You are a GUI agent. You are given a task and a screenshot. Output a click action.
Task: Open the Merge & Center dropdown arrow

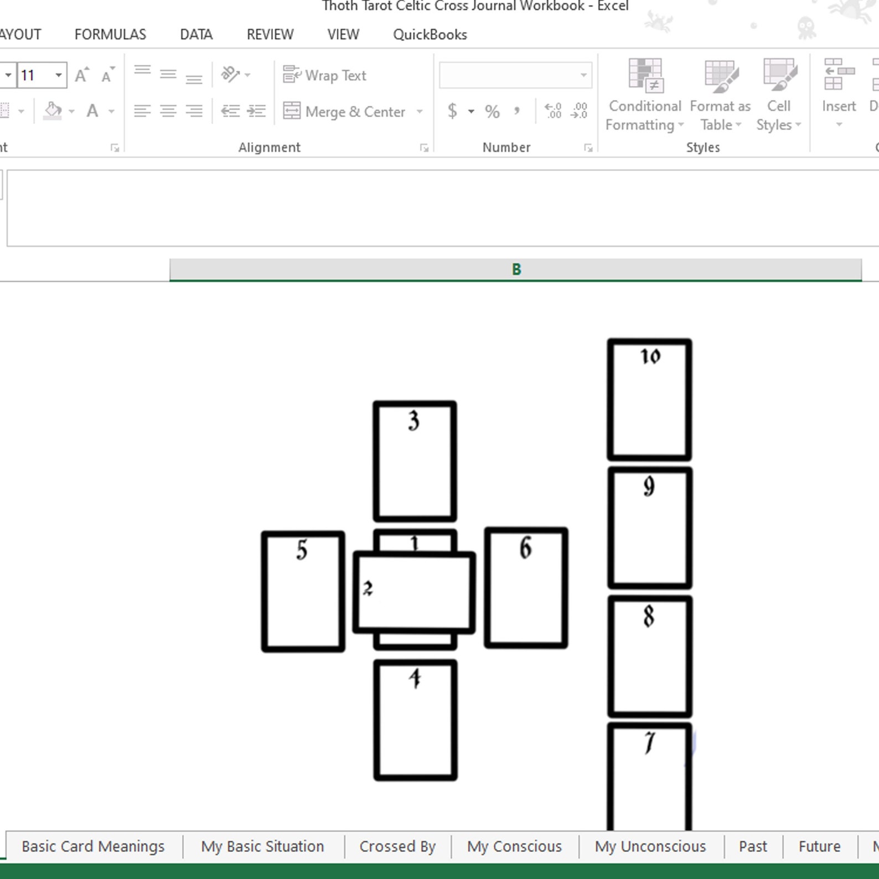tap(420, 111)
